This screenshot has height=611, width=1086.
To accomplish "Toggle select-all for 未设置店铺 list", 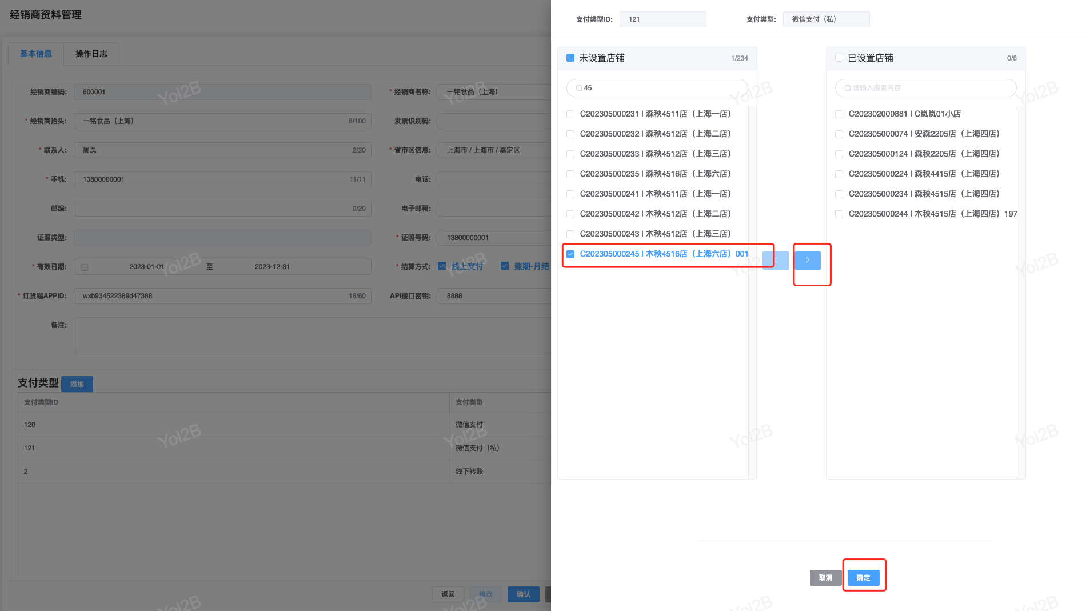I will [570, 58].
